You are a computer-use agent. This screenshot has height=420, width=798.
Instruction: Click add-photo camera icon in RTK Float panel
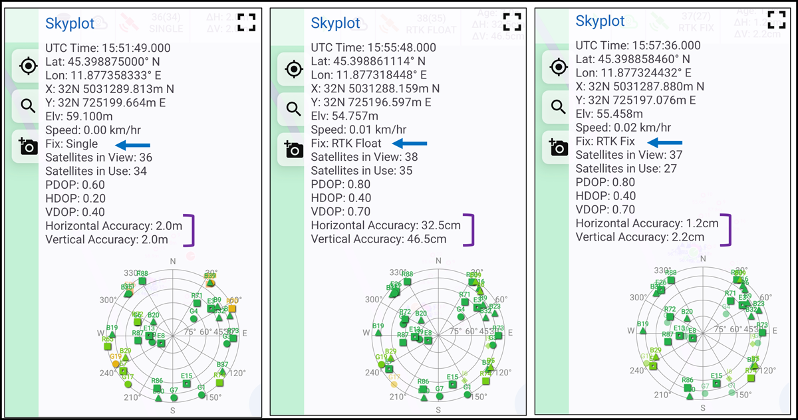(294, 150)
